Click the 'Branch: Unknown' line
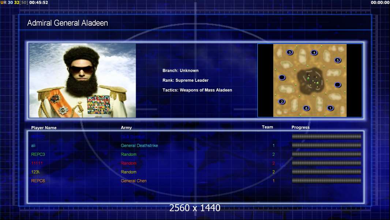 (x=180, y=70)
